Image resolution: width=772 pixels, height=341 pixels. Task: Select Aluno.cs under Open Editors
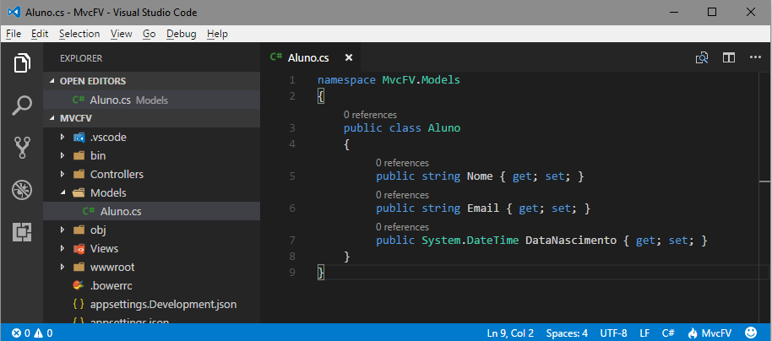point(152,100)
